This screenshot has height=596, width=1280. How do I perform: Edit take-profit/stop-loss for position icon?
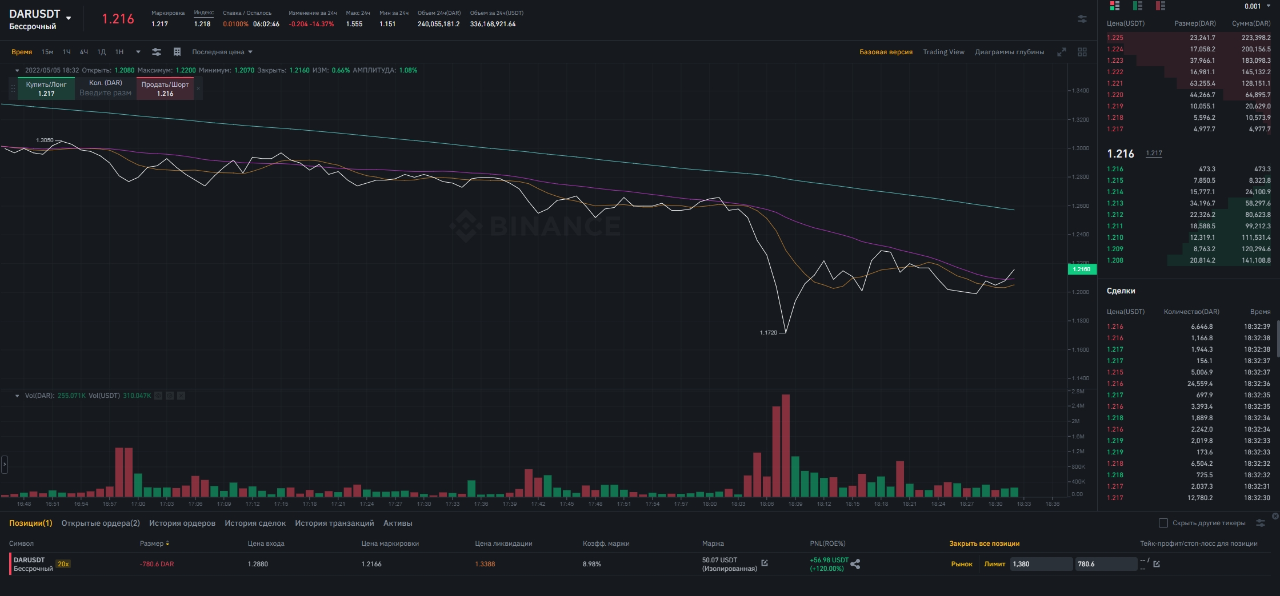click(x=1157, y=564)
